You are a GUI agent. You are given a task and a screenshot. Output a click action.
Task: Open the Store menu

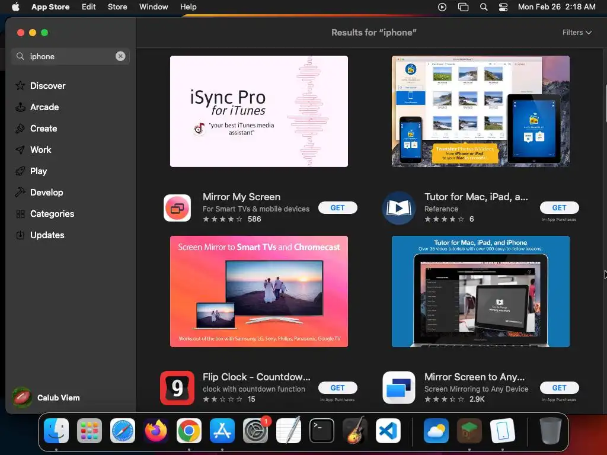[117, 7]
